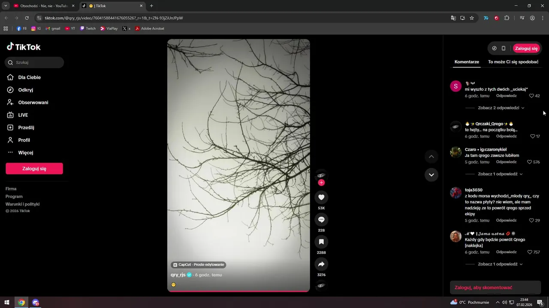Open a new browser tab
Viewport: 549px width, 308px height.
[x=151, y=6]
